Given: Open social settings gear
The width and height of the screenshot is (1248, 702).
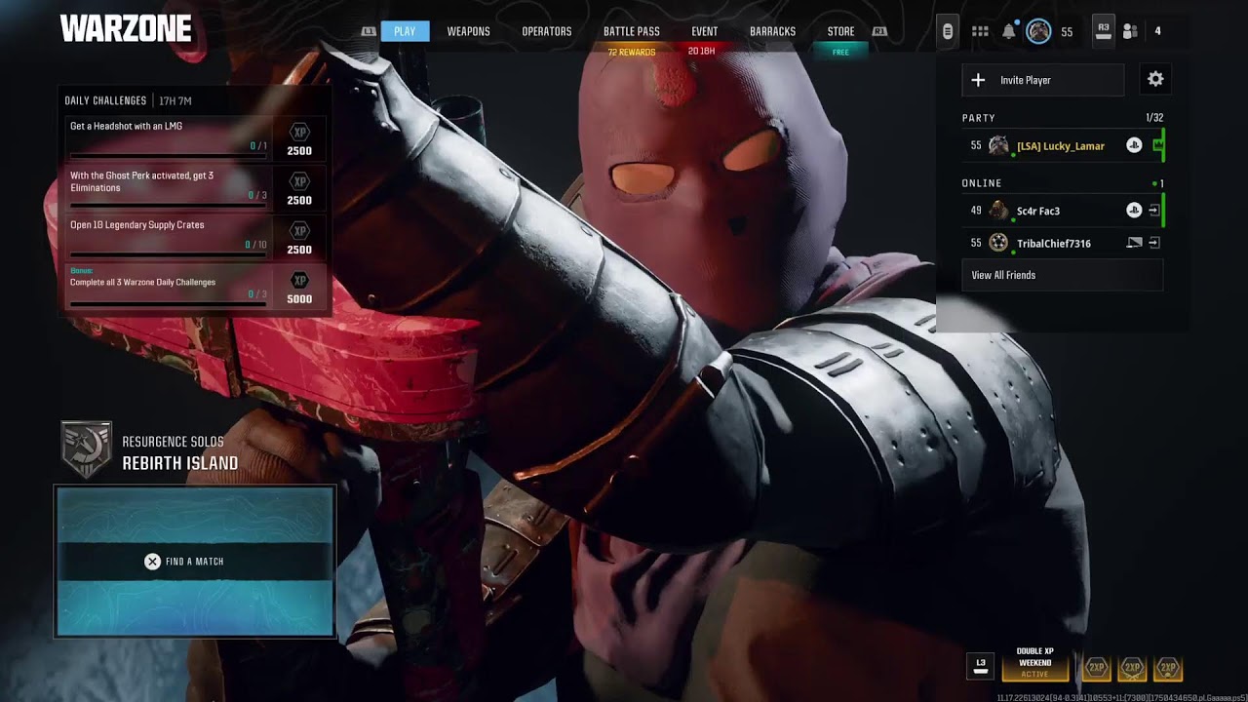Looking at the screenshot, I should point(1155,79).
